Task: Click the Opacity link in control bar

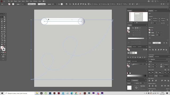Action: click(49, 4)
